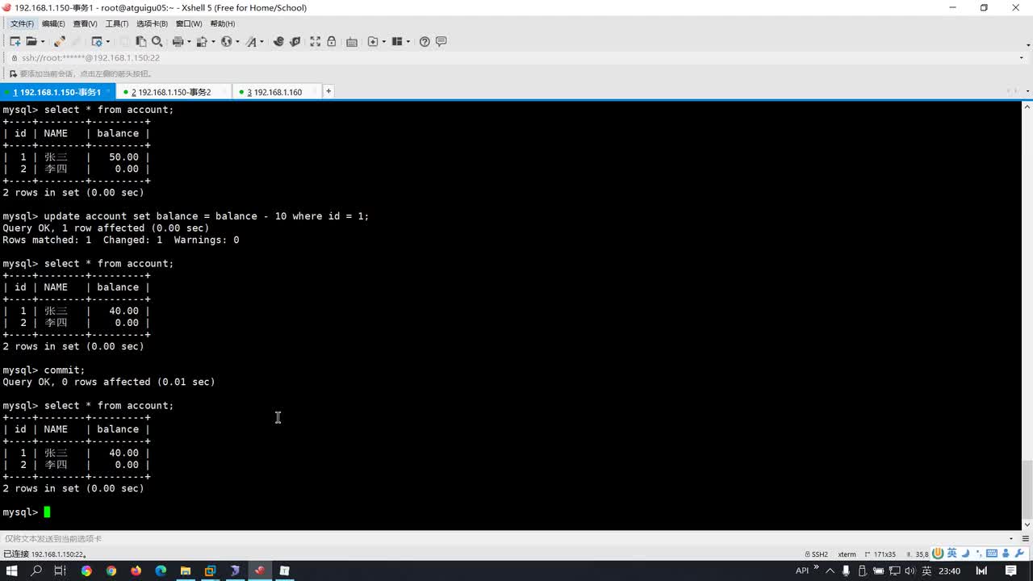
Task: Open the 工具(T) menu
Action: tap(117, 23)
